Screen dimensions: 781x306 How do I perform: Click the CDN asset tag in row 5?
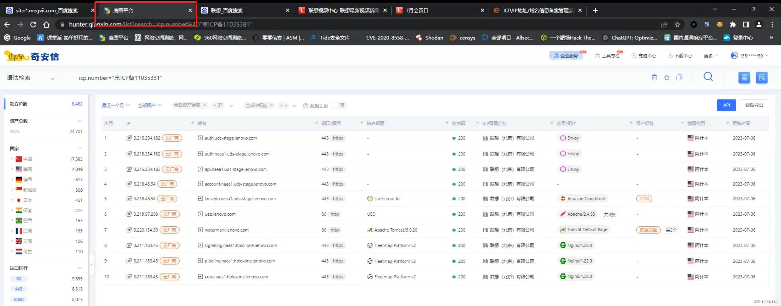[x=644, y=199]
